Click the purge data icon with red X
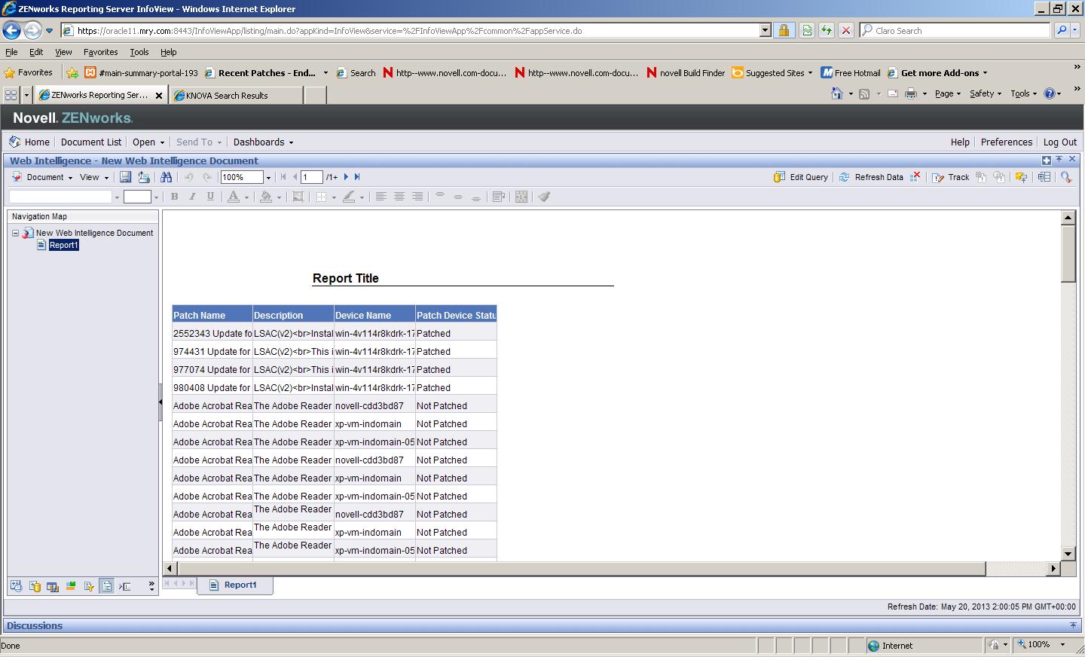Viewport: 1085px width, 657px height. pos(915,177)
